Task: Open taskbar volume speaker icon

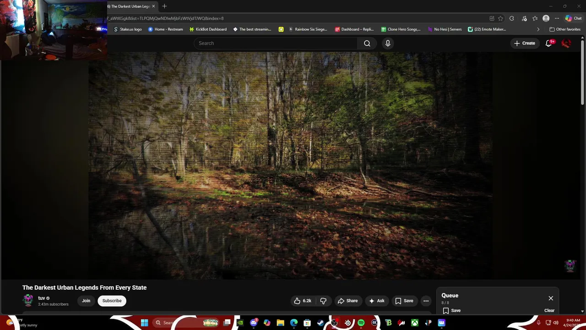Action: click(556, 323)
